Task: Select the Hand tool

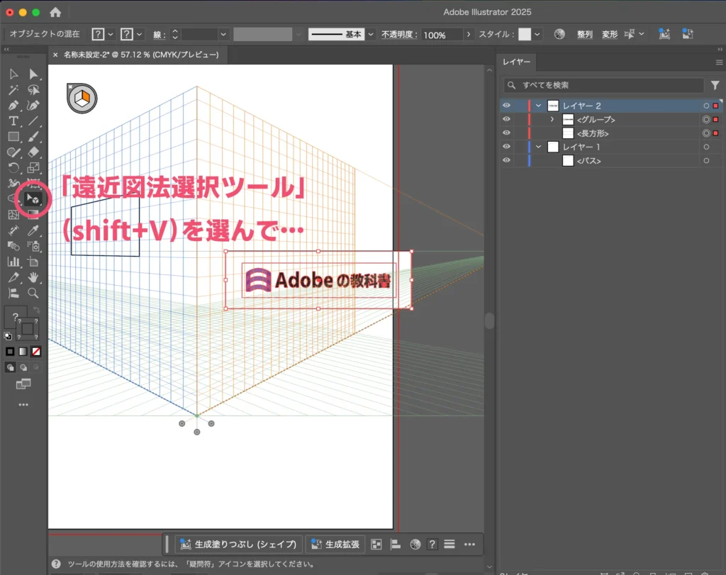Action: 33,277
